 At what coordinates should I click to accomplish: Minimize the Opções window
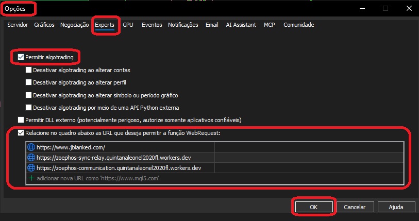(x=362, y=9)
